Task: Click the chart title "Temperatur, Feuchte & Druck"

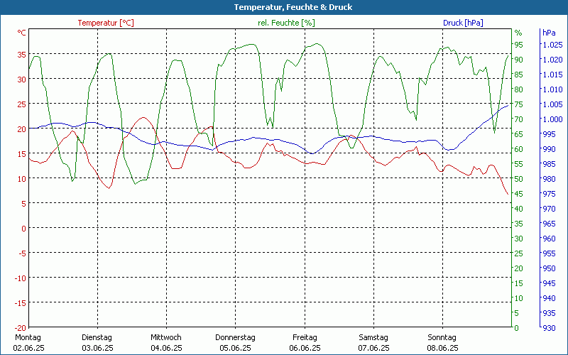Action: point(293,7)
